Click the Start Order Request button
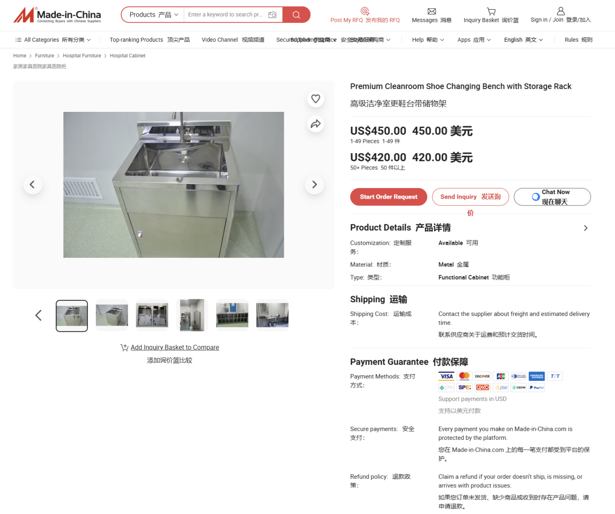Image resolution: width=615 pixels, height=514 pixels. (x=388, y=197)
